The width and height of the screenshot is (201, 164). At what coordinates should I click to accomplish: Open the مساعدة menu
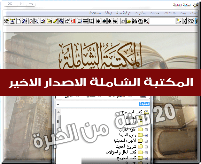[x=95, y=13]
